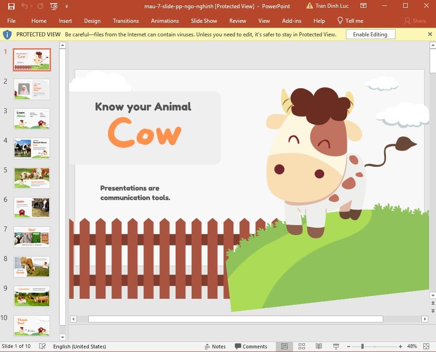The height and width of the screenshot is (352, 436).
Task: Switch to the Animations ribbon tab
Action: pyautogui.click(x=164, y=20)
